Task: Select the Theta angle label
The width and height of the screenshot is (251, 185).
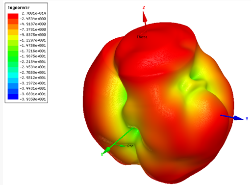Action: pyautogui.click(x=142, y=37)
